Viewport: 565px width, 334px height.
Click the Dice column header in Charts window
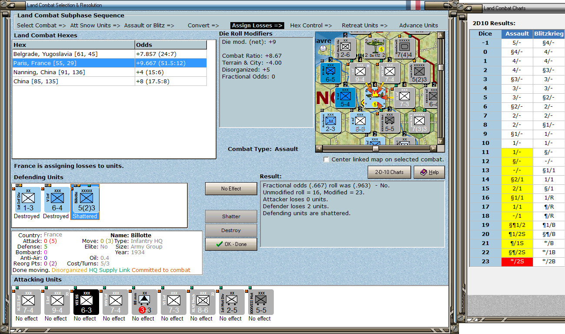pos(485,33)
